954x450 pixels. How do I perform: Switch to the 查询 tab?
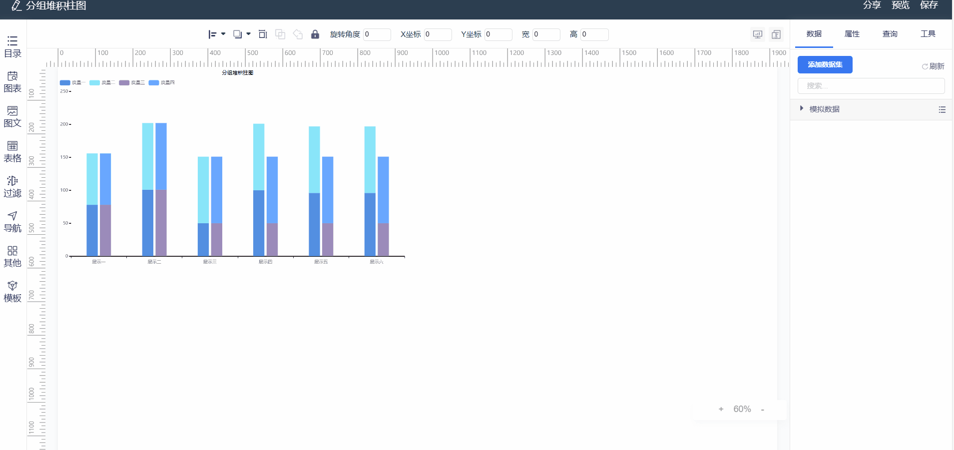pos(890,34)
